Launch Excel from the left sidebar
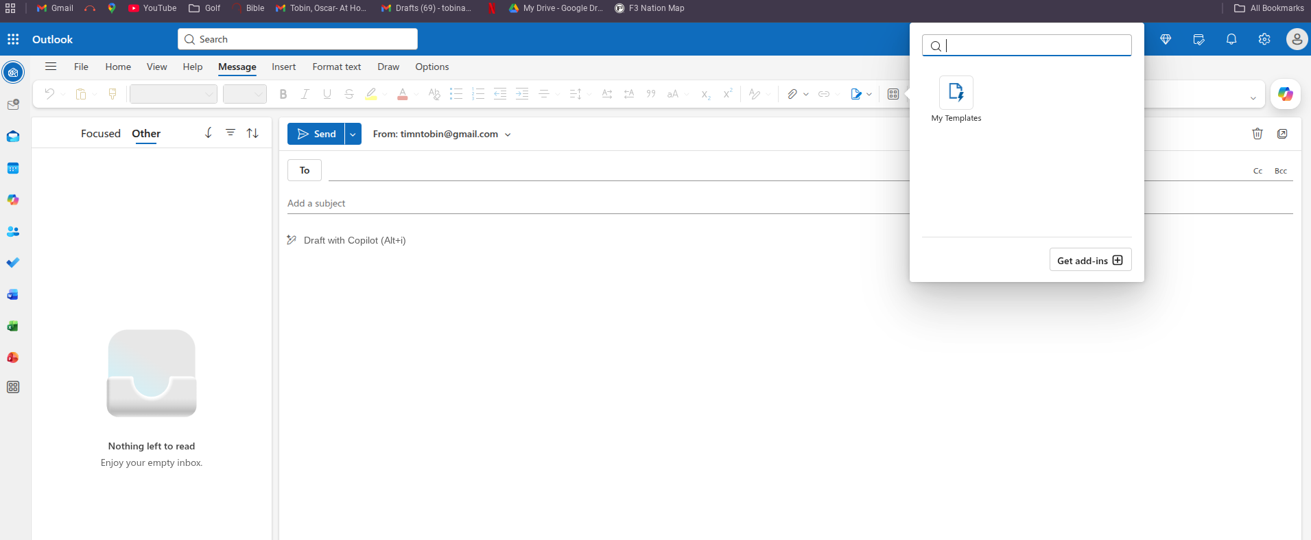Image resolution: width=1311 pixels, height=540 pixels. [13, 327]
